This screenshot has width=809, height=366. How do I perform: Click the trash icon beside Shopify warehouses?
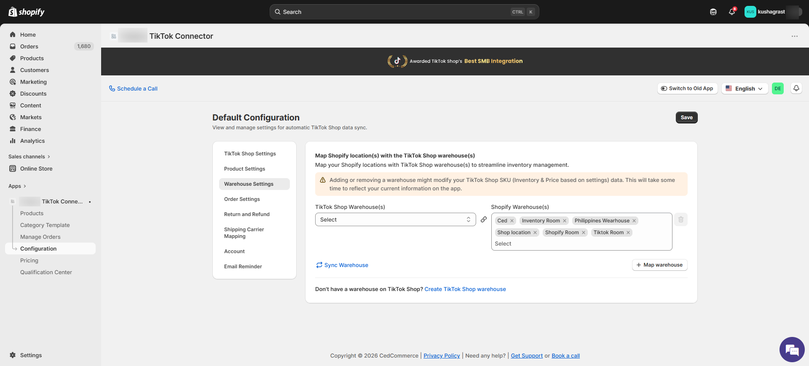[680, 219]
